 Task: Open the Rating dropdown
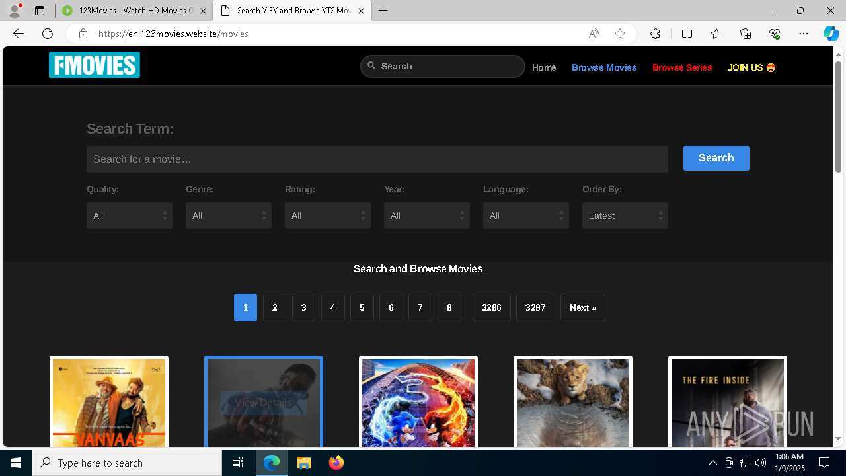pos(328,216)
